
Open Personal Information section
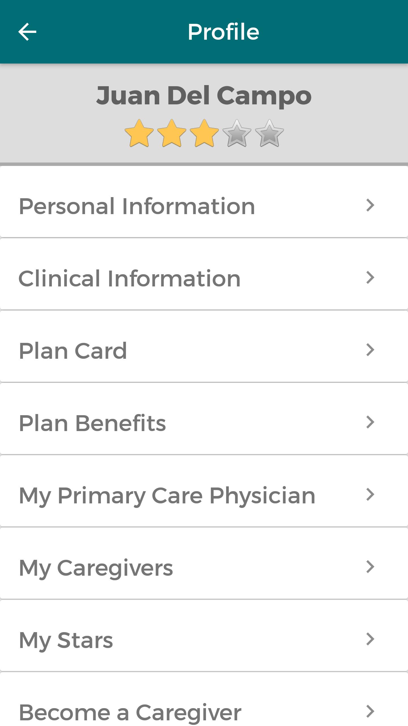(137, 206)
